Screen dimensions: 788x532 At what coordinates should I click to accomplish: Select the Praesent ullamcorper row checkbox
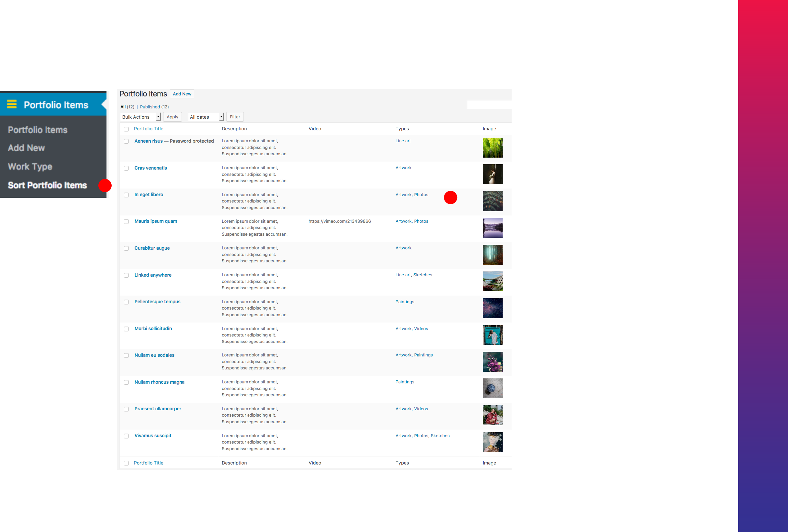126,409
